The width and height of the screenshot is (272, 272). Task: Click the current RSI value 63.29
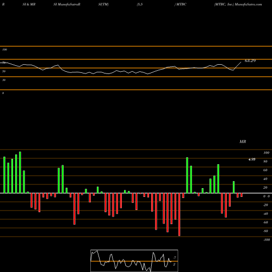click(250, 60)
